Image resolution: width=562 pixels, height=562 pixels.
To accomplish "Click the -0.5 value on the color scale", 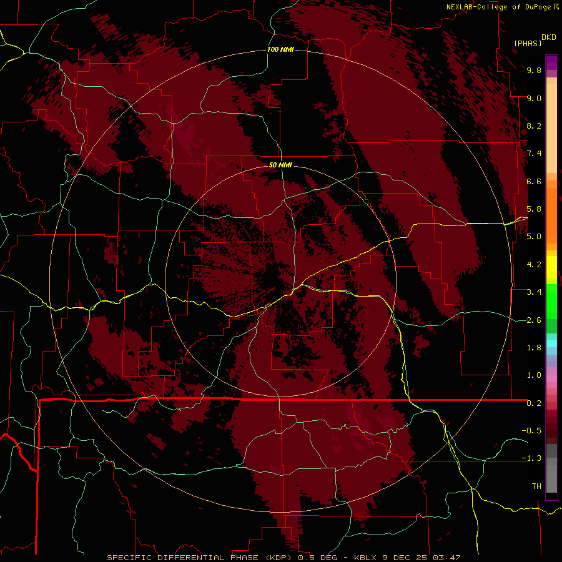I will pos(531,431).
